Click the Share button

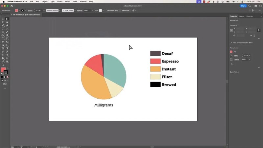243,6
